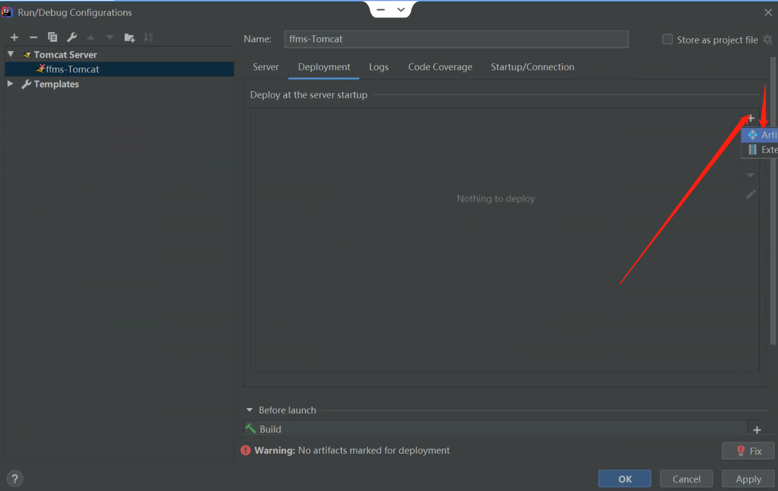Open the Startup/Connection tab
The width and height of the screenshot is (778, 491).
click(x=532, y=67)
